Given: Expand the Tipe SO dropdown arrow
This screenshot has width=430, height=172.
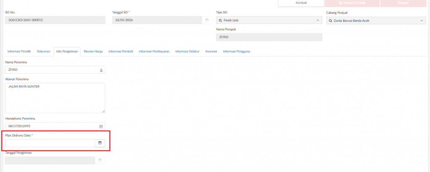Looking at the screenshot, I should tap(317, 20).
